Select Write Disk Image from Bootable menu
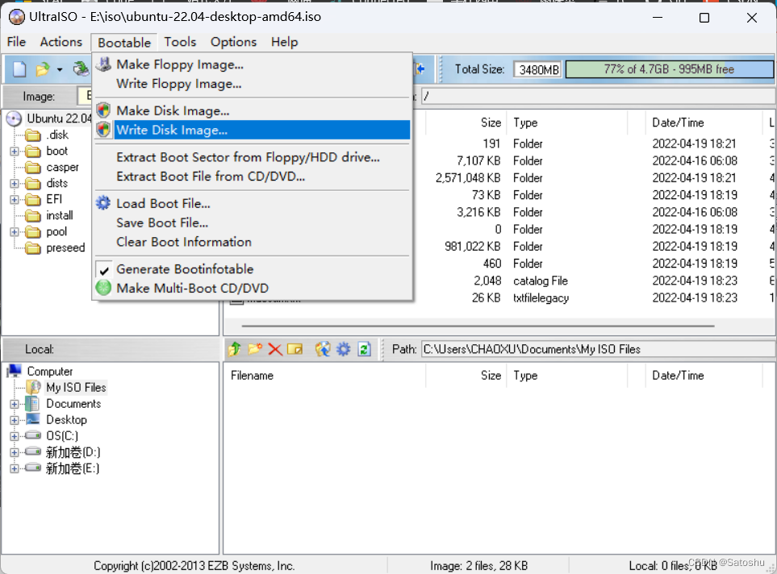The image size is (777, 574). [172, 130]
